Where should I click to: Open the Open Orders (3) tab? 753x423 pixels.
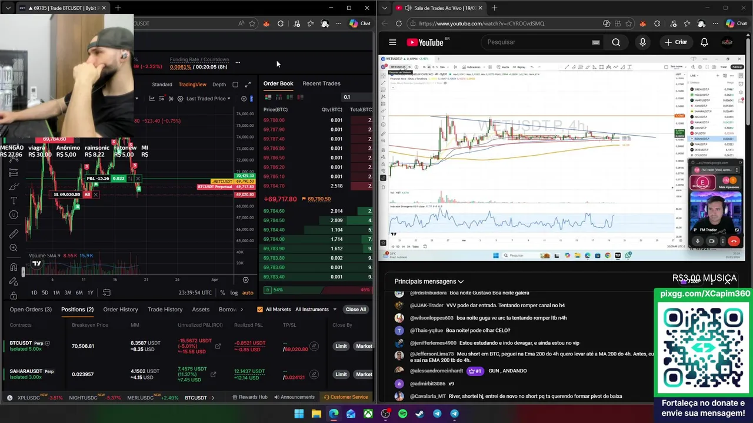(31, 310)
